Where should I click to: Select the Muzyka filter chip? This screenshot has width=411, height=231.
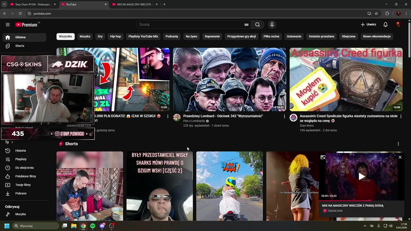pyautogui.click(x=85, y=37)
